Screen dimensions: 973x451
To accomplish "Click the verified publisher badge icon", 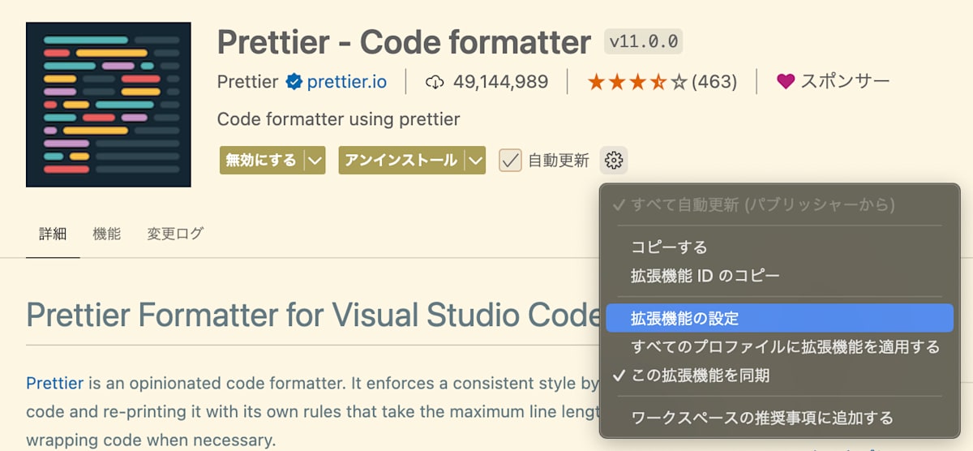I will point(294,82).
